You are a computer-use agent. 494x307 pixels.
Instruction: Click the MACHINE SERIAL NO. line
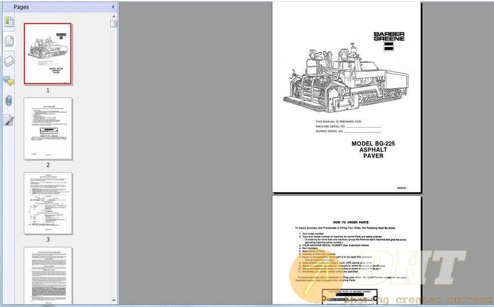(348, 126)
